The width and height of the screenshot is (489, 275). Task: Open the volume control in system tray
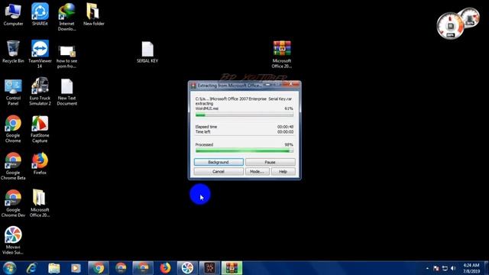[453, 268]
